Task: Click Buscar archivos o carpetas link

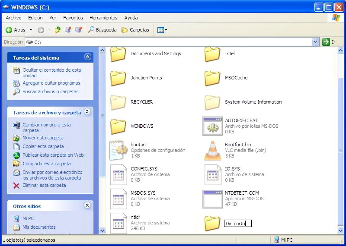Action: coord(50,91)
